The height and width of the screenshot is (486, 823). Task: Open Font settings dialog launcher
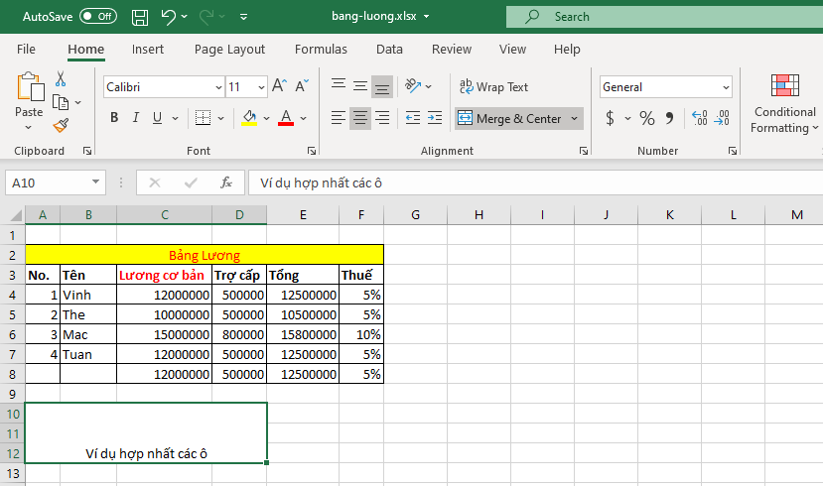(312, 151)
